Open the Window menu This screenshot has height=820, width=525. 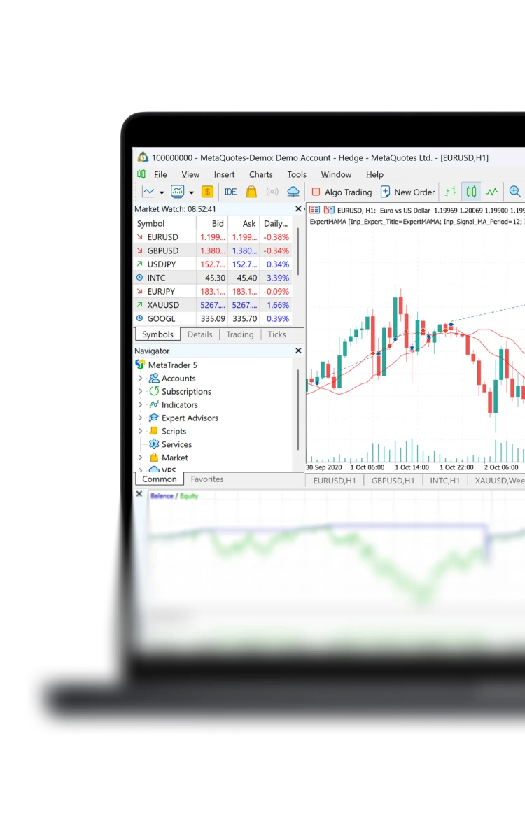[336, 175]
